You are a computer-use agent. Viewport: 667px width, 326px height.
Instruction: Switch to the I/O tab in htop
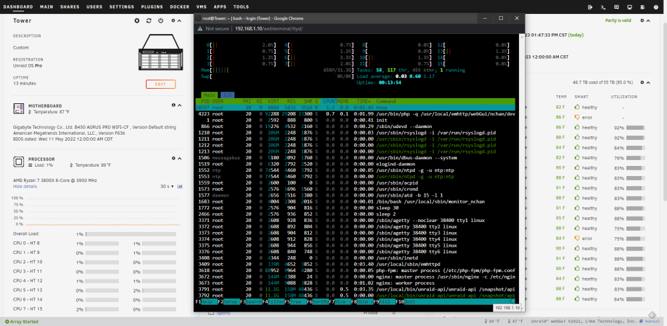227,95
